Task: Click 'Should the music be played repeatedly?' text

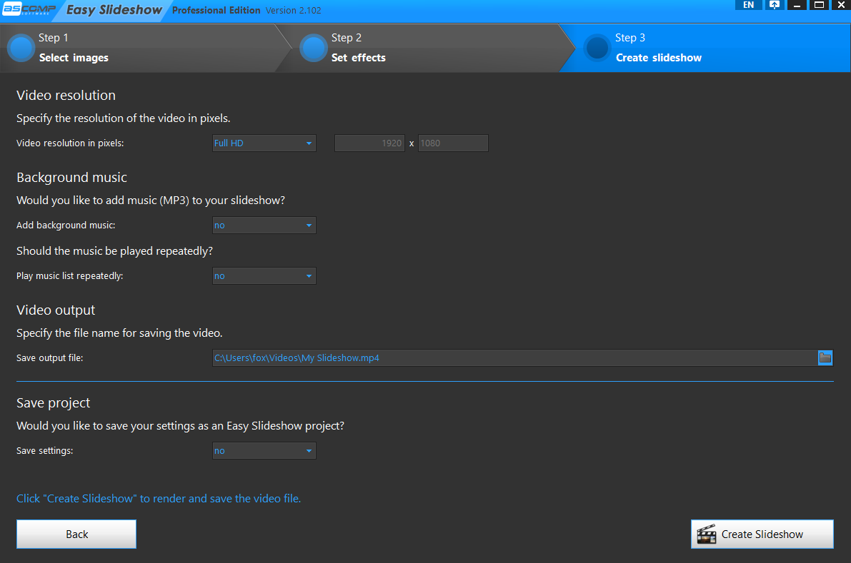Action: click(x=114, y=251)
